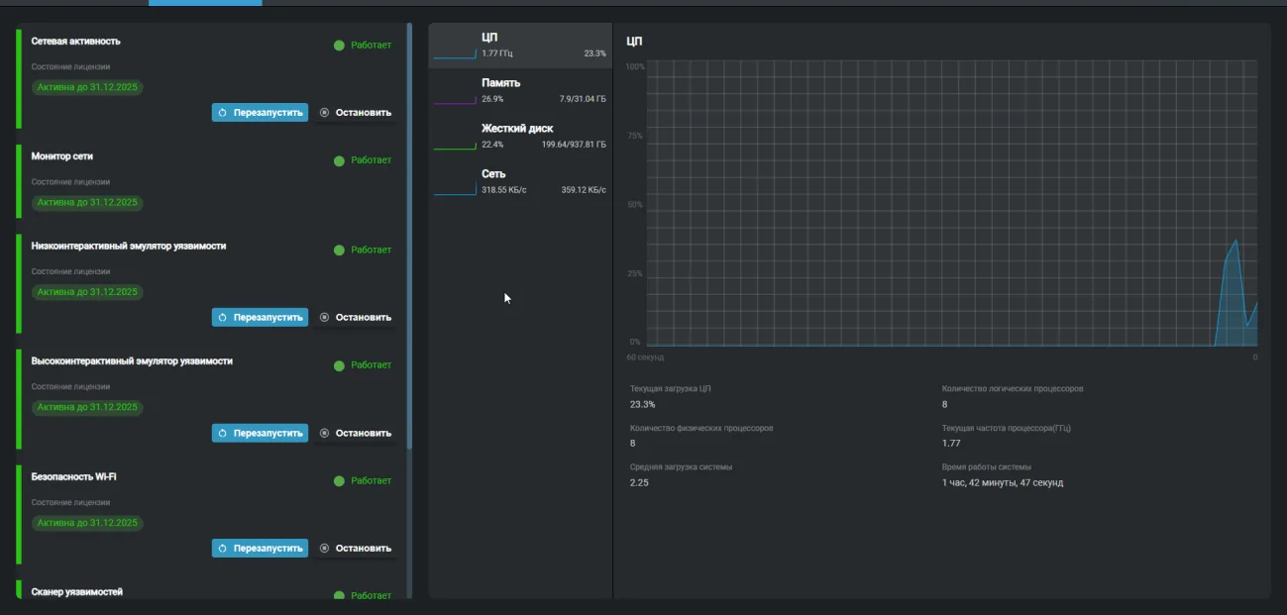
Task: Click the Сканер уязвимостей card title
Action: click(77, 592)
